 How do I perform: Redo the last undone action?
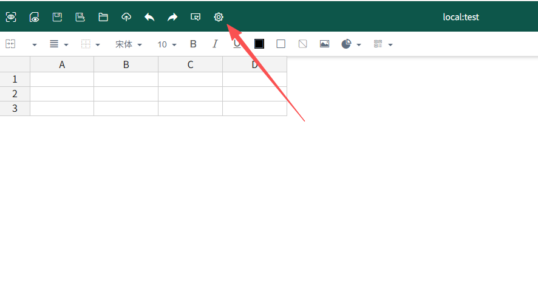tap(172, 17)
